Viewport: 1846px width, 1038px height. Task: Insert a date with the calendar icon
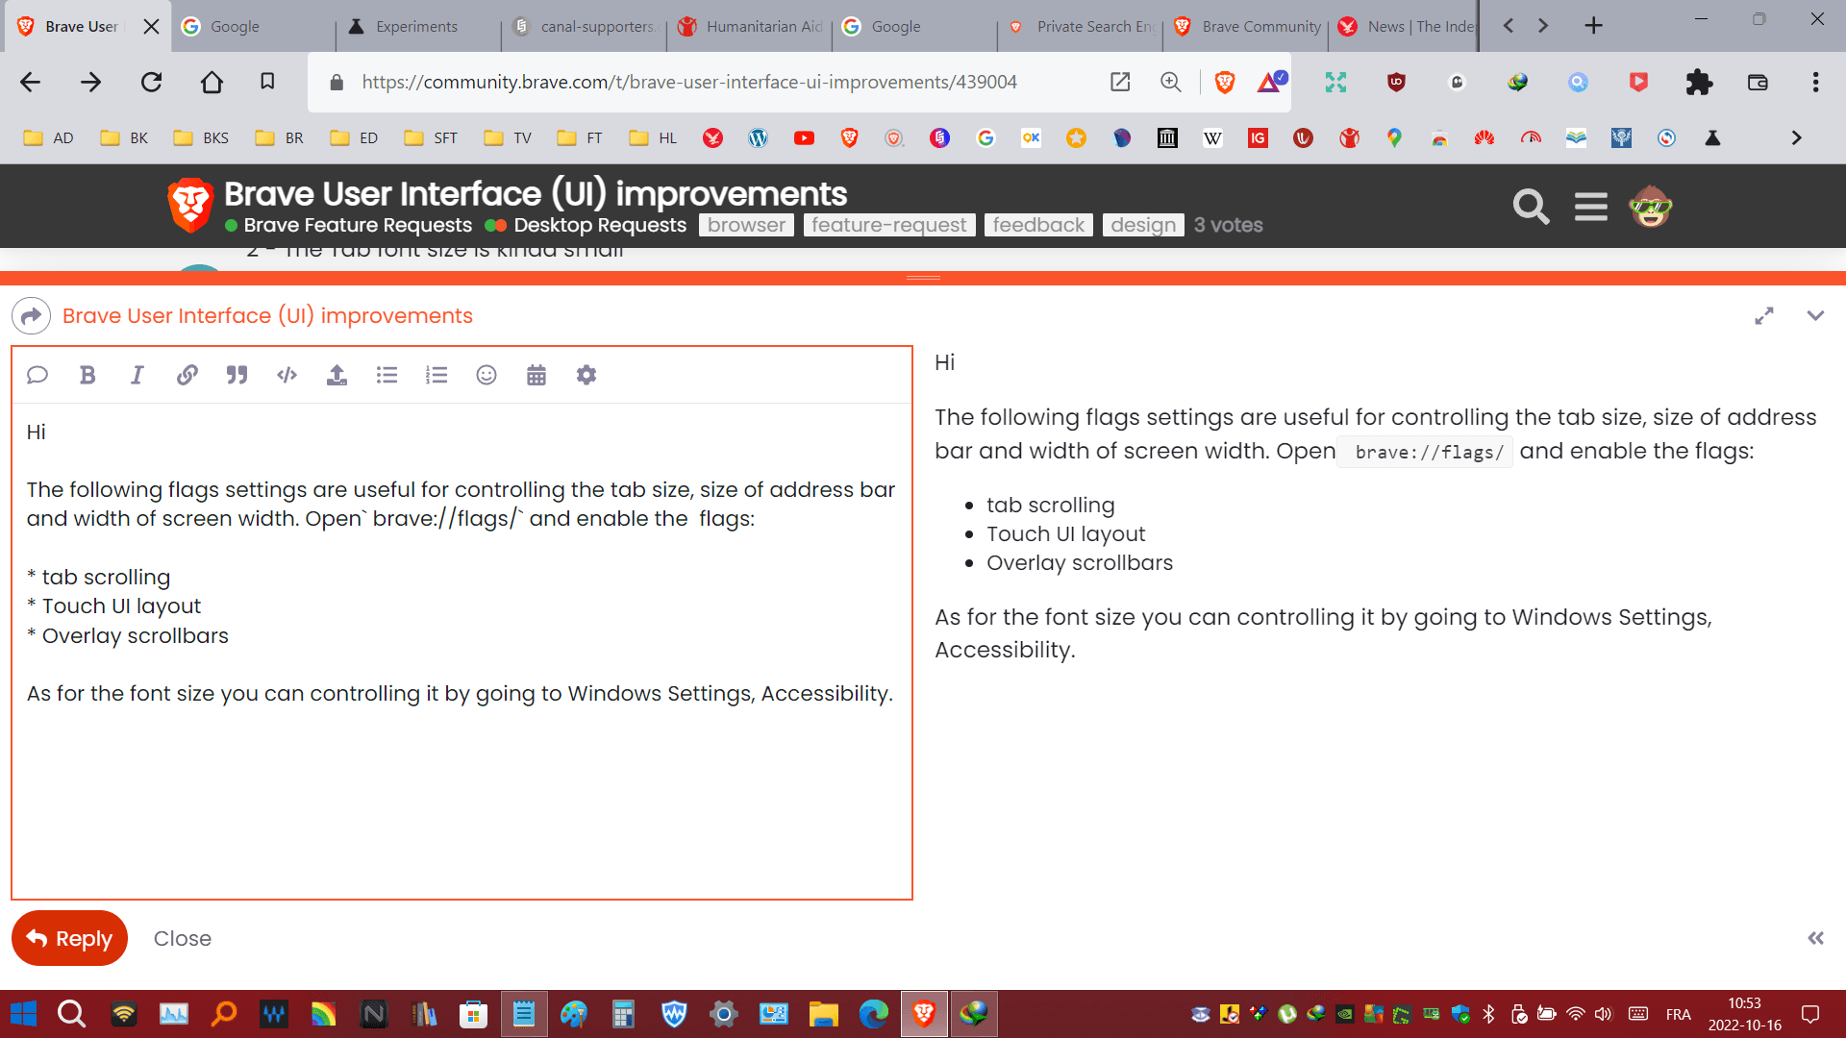click(536, 375)
